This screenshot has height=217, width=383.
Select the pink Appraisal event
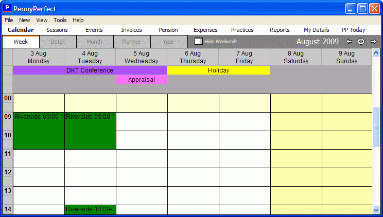pos(142,80)
